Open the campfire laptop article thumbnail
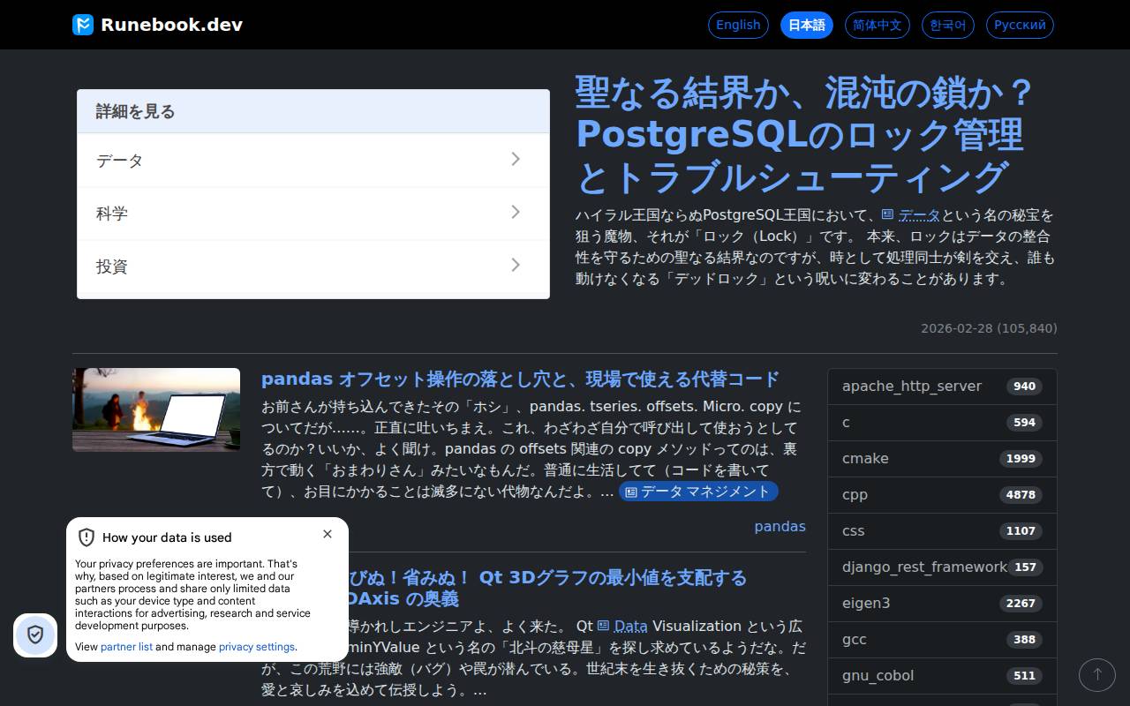Image resolution: width=1130 pixels, height=706 pixels. point(156,409)
